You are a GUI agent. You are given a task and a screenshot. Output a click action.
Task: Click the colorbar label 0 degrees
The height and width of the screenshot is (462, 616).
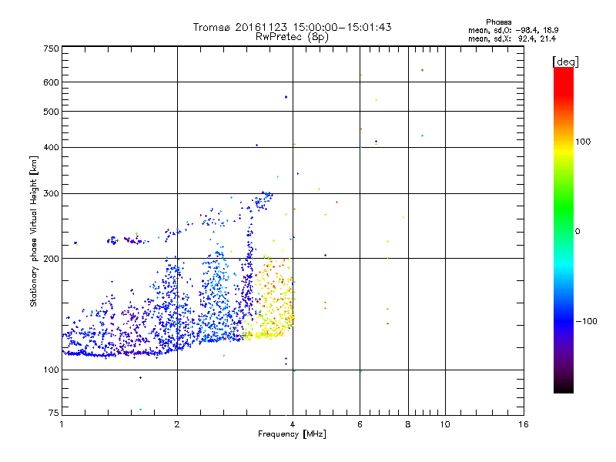[577, 232]
